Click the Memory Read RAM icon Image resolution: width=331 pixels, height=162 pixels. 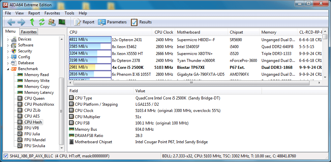pyautogui.click(x=20, y=75)
